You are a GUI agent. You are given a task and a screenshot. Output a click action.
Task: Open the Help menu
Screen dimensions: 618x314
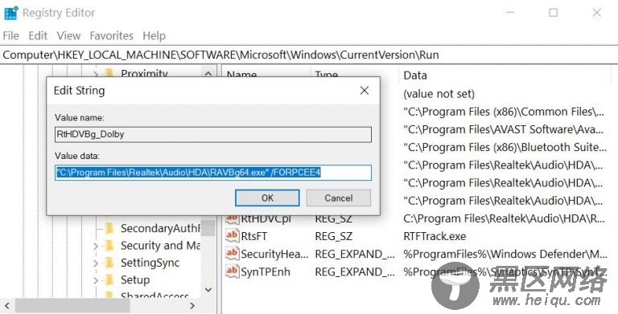(x=154, y=36)
